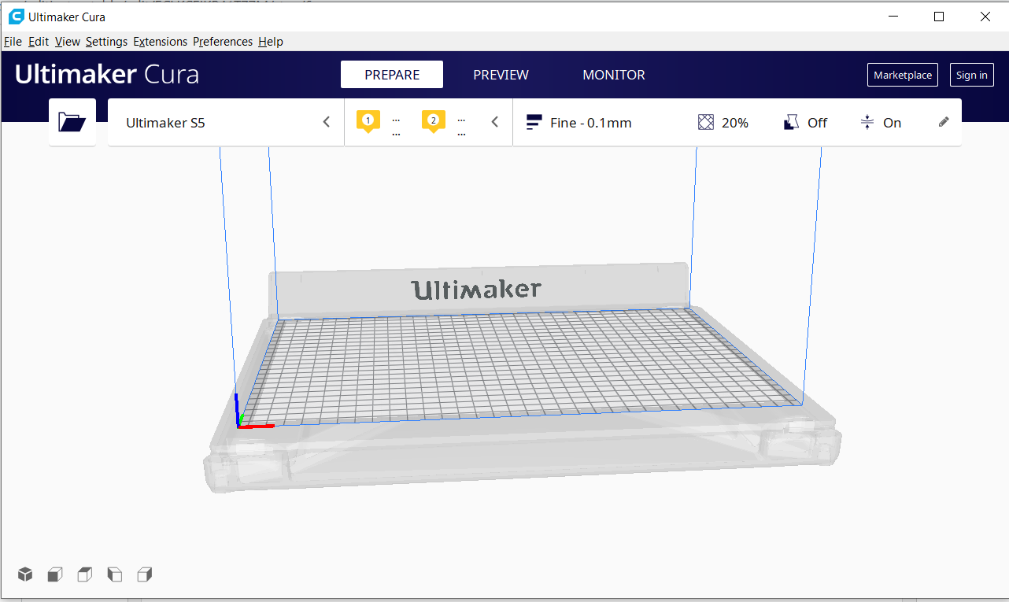Click the adhesion On label
The image size is (1009, 602).
click(x=892, y=123)
